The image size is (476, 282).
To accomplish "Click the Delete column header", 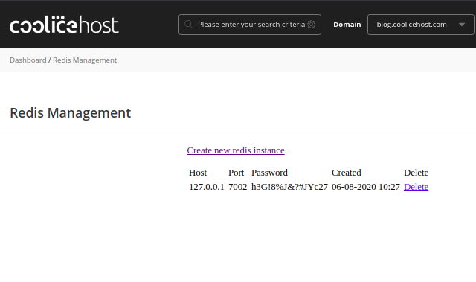I will pos(416,173).
